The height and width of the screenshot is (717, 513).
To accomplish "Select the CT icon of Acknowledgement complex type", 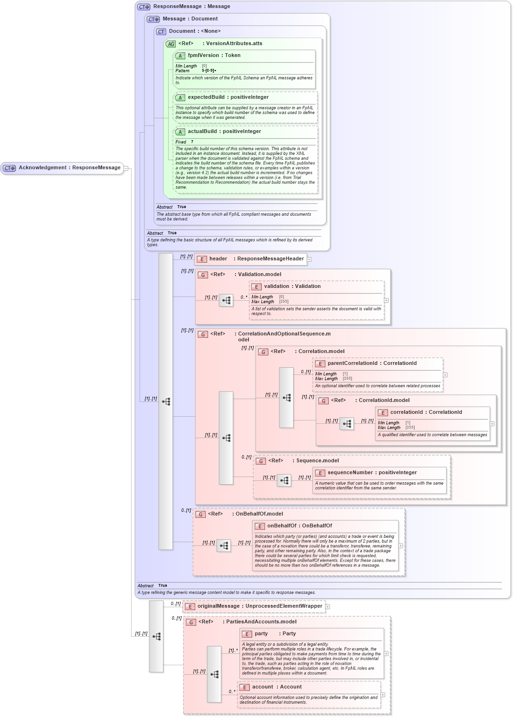I will (9, 167).
